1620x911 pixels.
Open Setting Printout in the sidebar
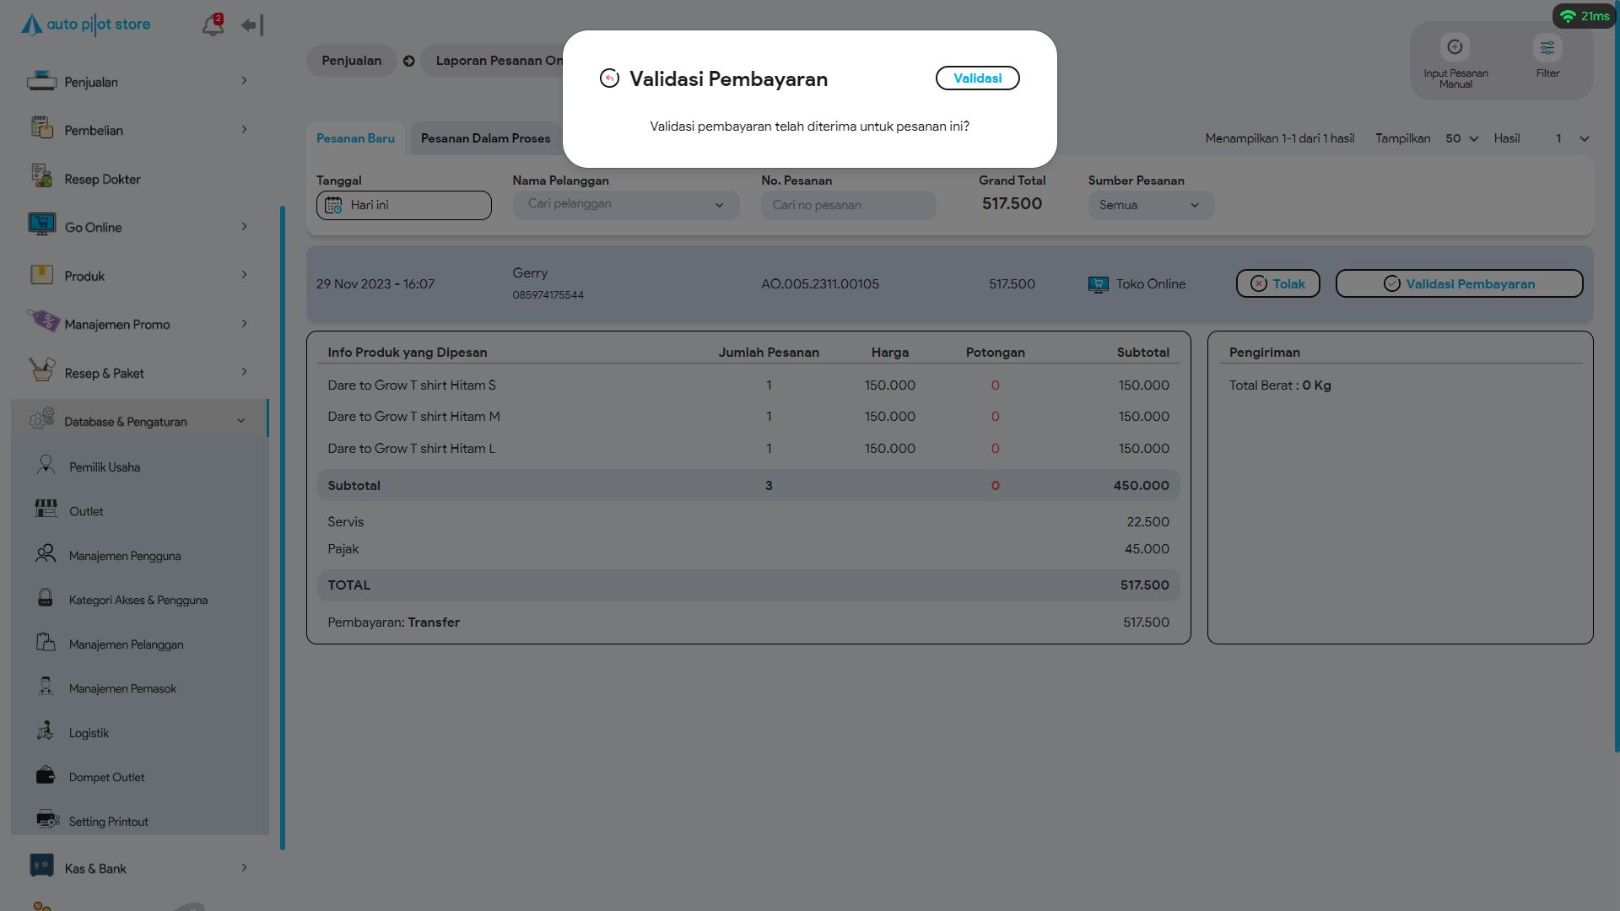(108, 822)
